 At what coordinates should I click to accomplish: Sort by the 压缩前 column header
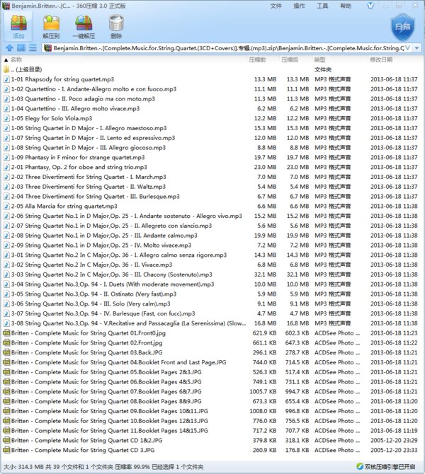click(x=257, y=59)
